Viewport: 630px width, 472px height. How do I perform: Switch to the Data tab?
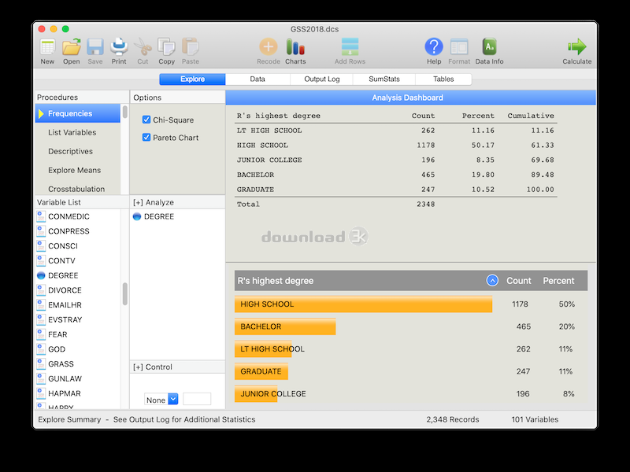coord(258,79)
